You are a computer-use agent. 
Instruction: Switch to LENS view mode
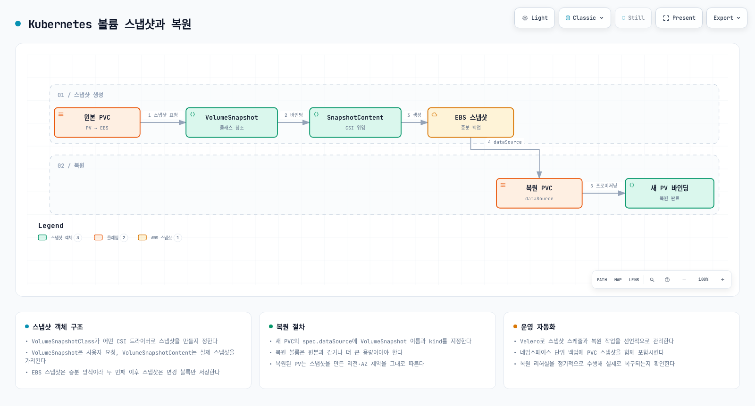tap(634, 280)
